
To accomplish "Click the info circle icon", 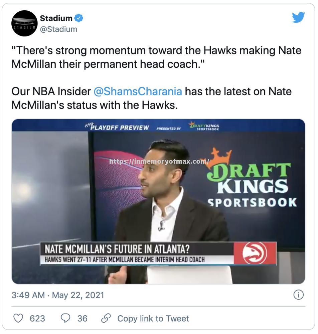I will point(298,295).
